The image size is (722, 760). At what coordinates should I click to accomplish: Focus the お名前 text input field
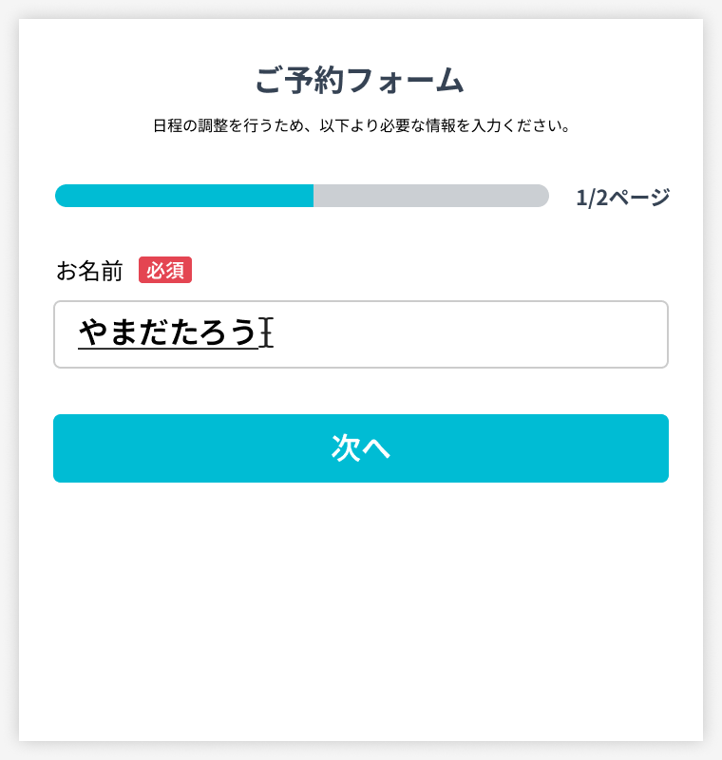pyautogui.click(x=361, y=334)
